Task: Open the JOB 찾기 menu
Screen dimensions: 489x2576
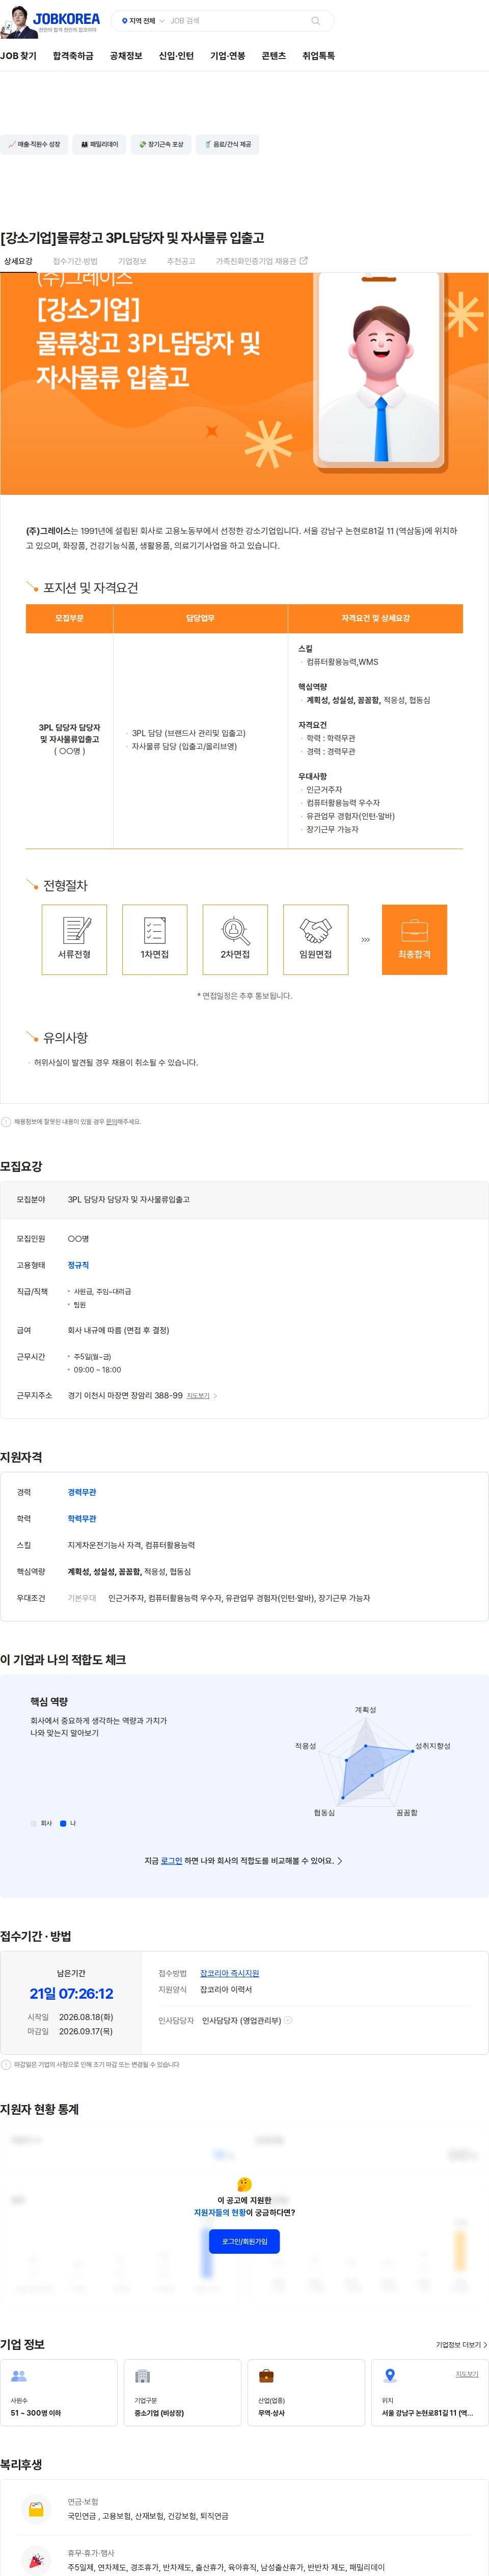Action: point(18,56)
